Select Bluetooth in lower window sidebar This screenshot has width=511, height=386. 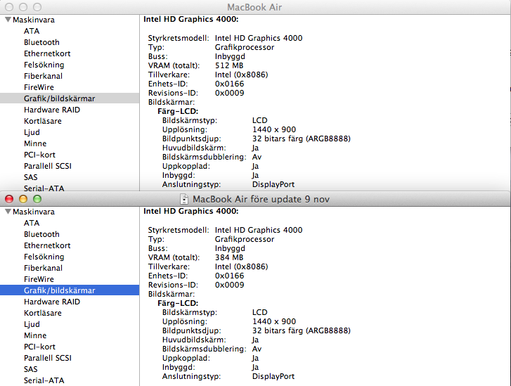coord(41,234)
